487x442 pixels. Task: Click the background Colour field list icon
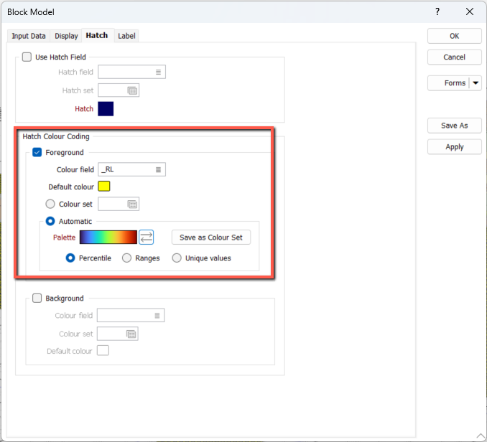157,316
